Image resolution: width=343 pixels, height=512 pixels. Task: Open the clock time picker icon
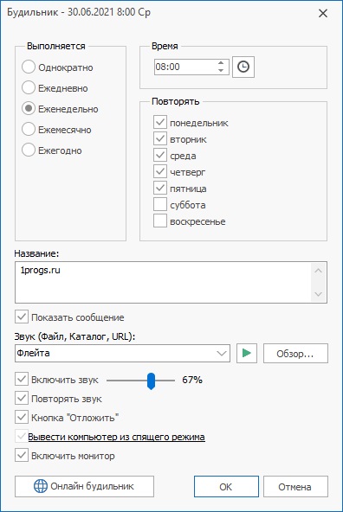(x=243, y=67)
